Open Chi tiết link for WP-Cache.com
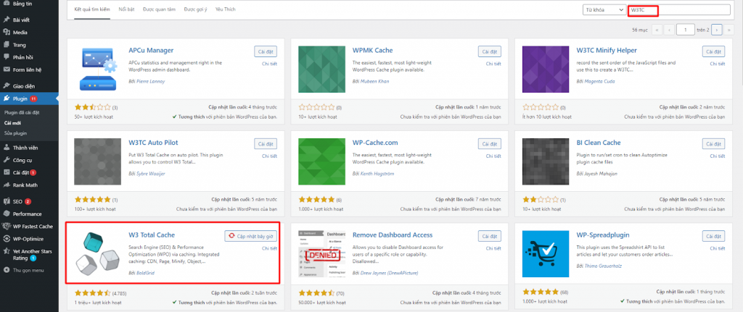743x312 pixels. (x=493, y=156)
